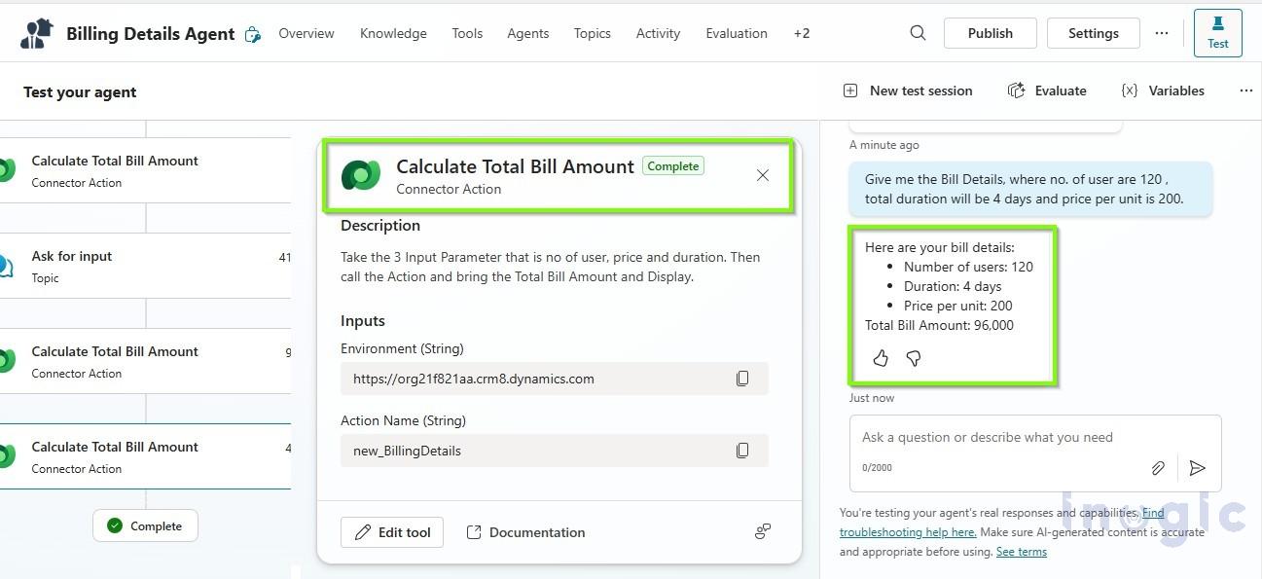The image size is (1262, 579).
Task: Click the attach file paperclip icon
Action: pyautogui.click(x=1158, y=468)
